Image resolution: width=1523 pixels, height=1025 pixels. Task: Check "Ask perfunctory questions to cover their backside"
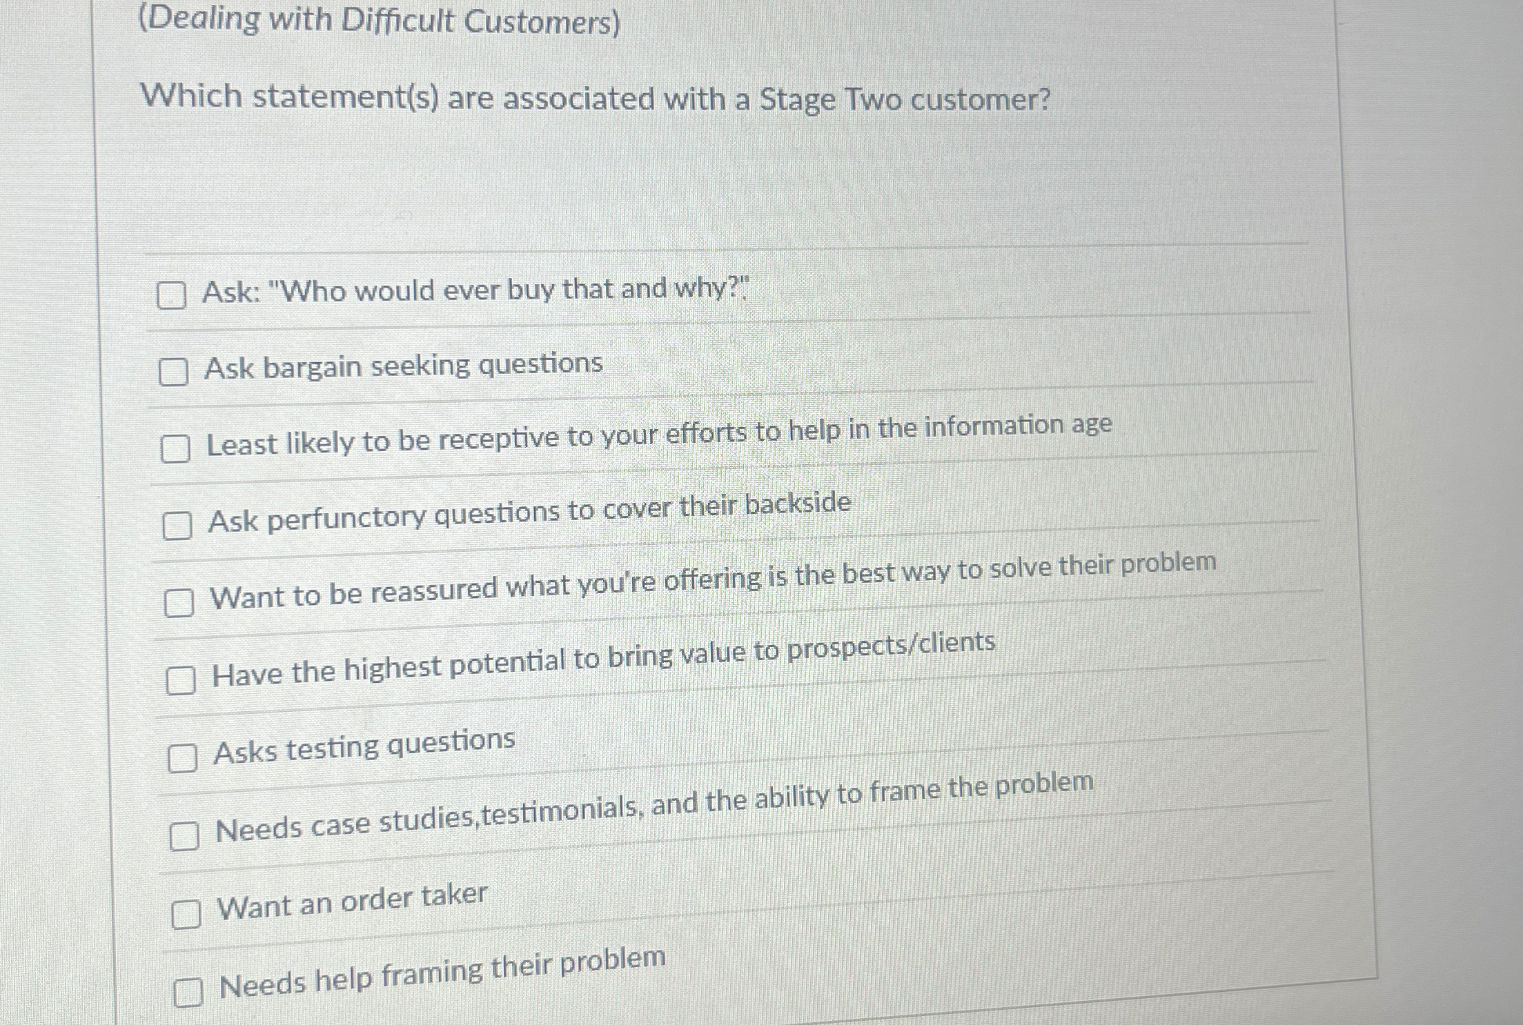178,527
